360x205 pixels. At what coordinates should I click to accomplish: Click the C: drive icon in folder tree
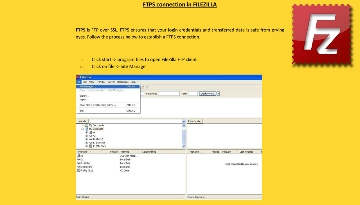(91, 136)
